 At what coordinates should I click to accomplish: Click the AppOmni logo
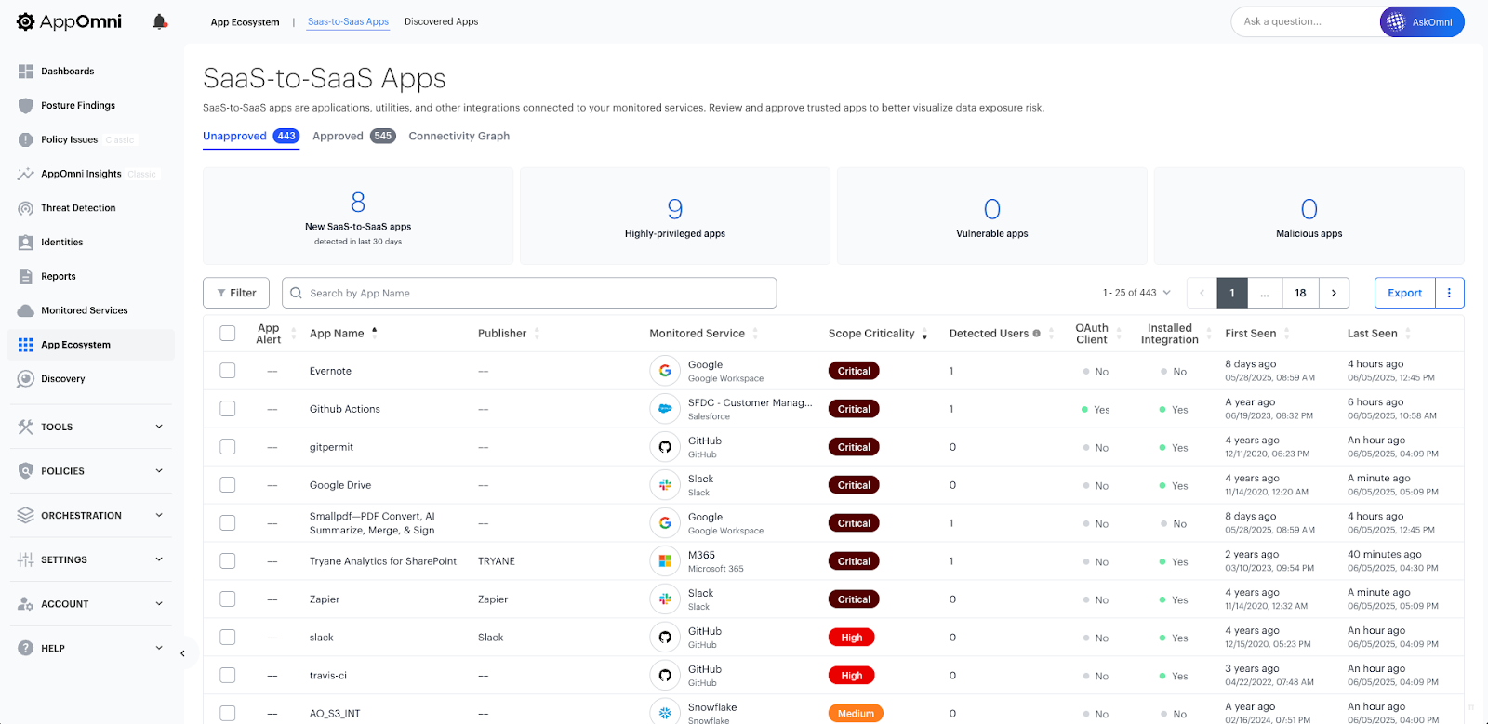click(x=69, y=21)
